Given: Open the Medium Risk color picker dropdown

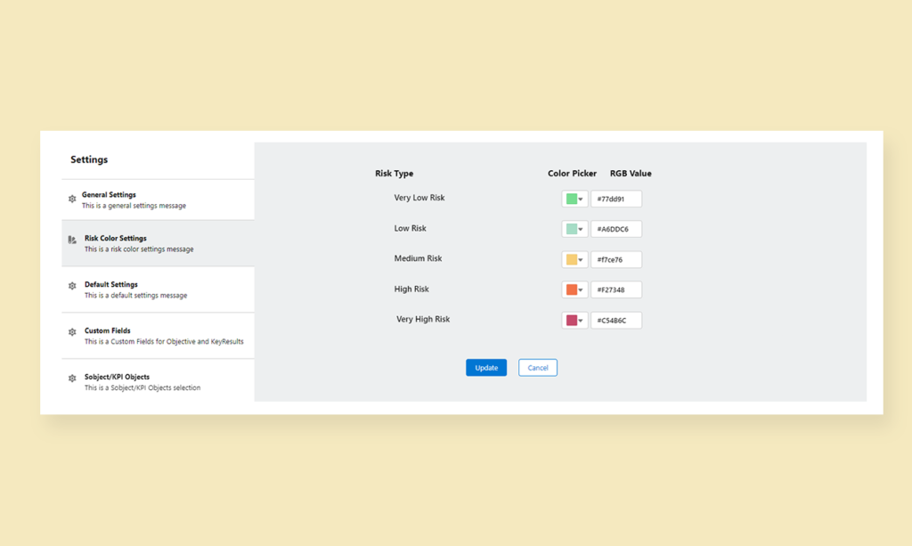Looking at the screenshot, I should tap(580, 258).
